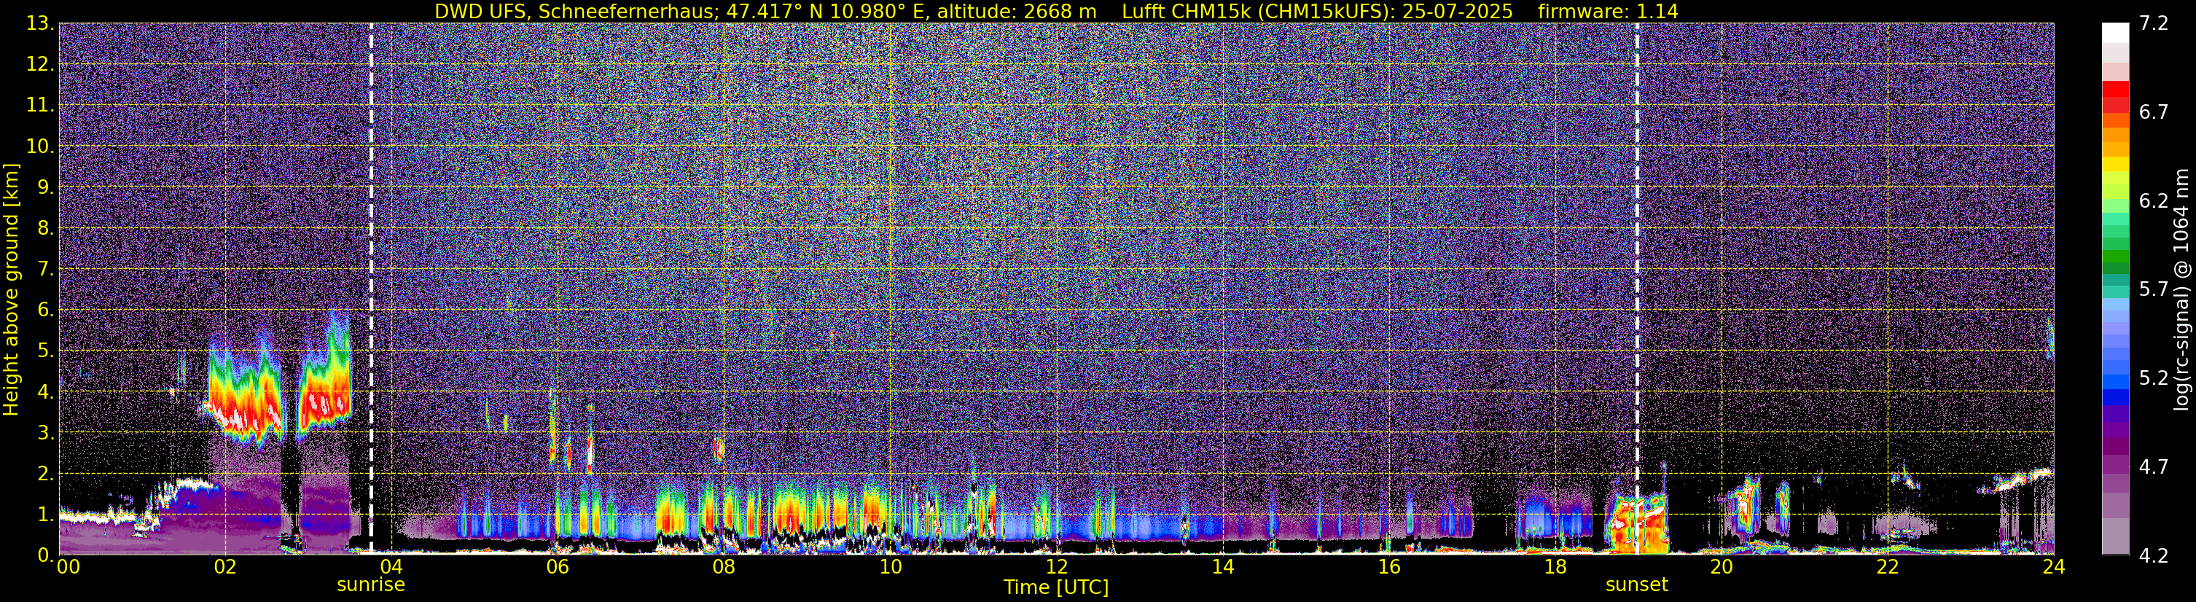Select the 'sunrise' label below the axis
The width and height of the screenshot is (2196, 602).
(371, 585)
